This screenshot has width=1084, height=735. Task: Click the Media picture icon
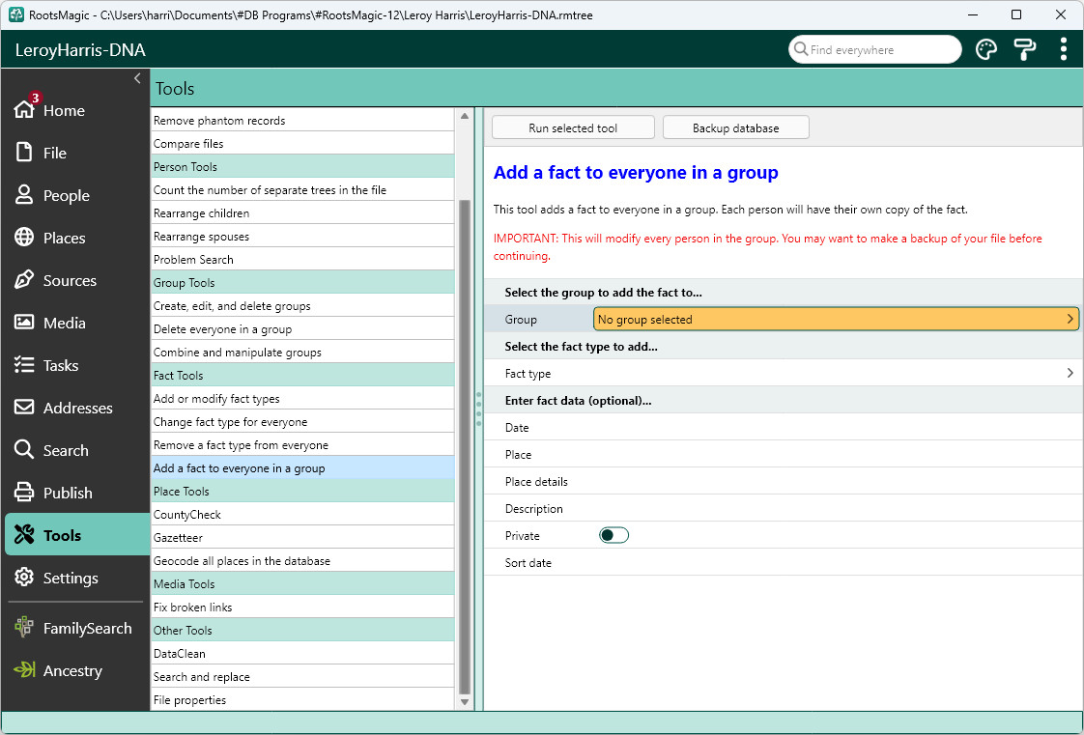click(24, 322)
